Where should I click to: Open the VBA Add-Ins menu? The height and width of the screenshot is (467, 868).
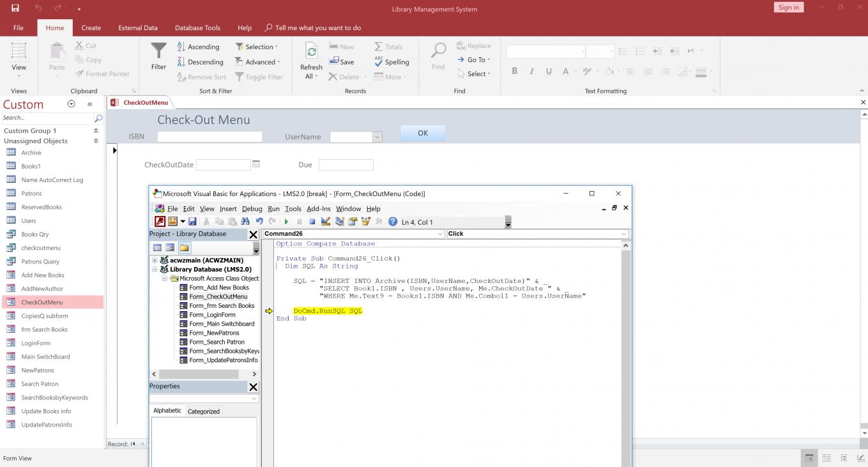319,209
